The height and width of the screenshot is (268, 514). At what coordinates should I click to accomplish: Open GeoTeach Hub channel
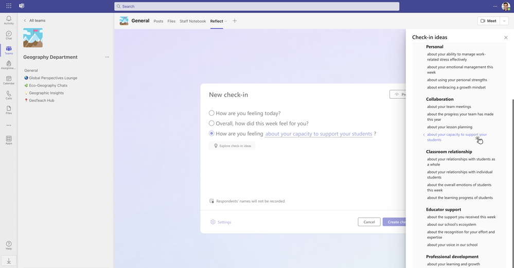point(39,101)
